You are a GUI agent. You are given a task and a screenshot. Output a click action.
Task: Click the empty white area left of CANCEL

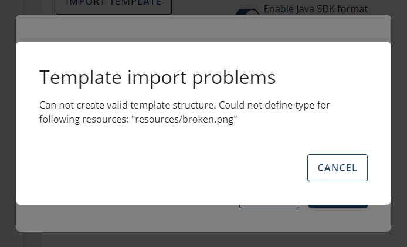176,168
